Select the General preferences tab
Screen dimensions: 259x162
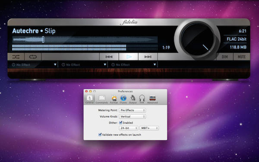(89, 99)
